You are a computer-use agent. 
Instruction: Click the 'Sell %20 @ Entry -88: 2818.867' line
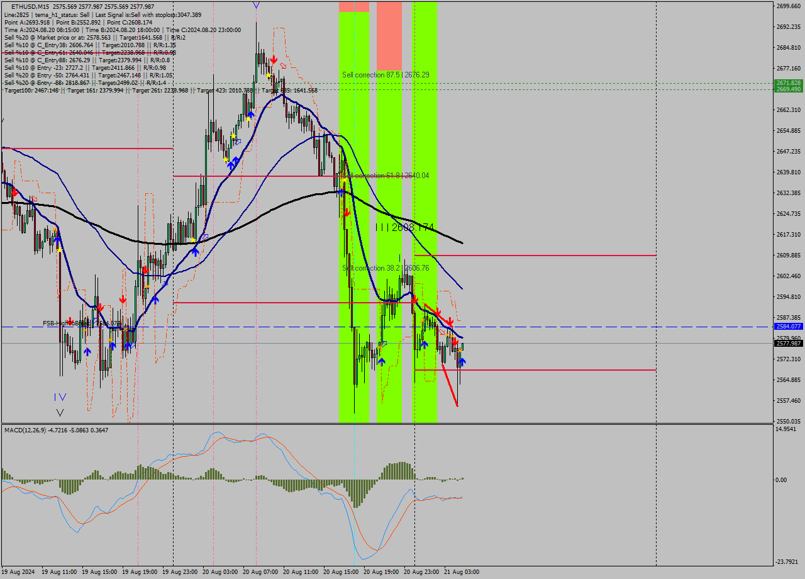coord(85,82)
